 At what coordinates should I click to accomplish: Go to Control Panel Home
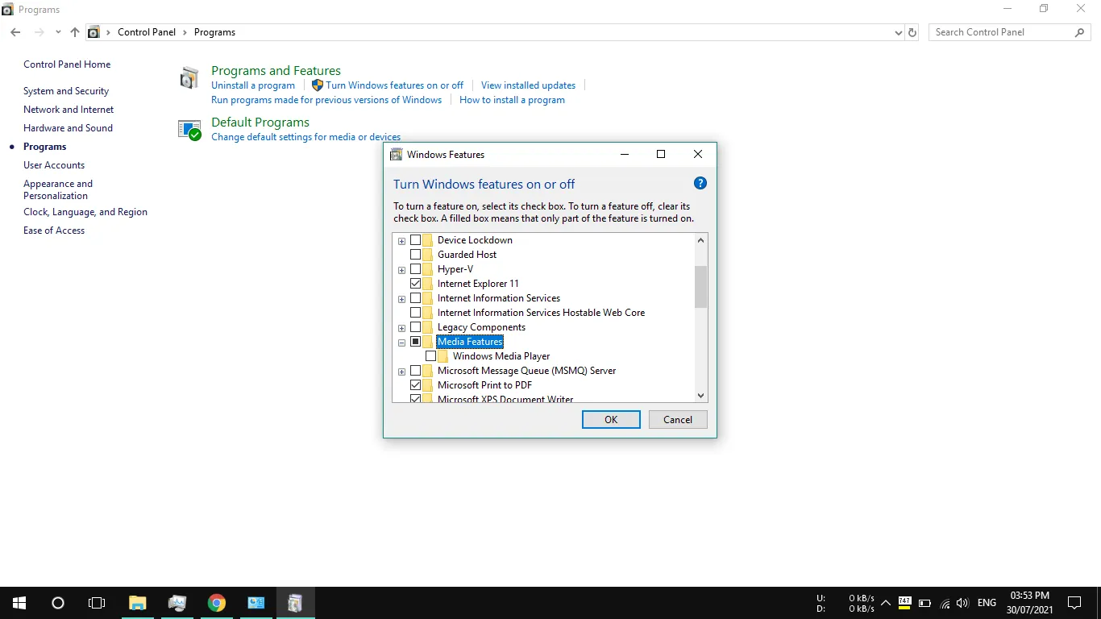[x=67, y=64]
